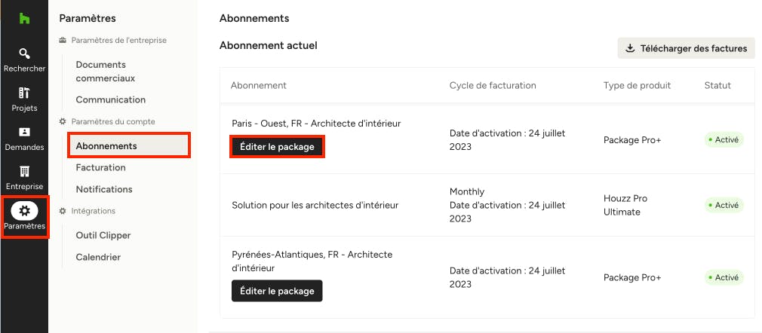Click the Paramètres gear icon
Image resolution: width=762 pixels, height=333 pixels.
click(24, 211)
